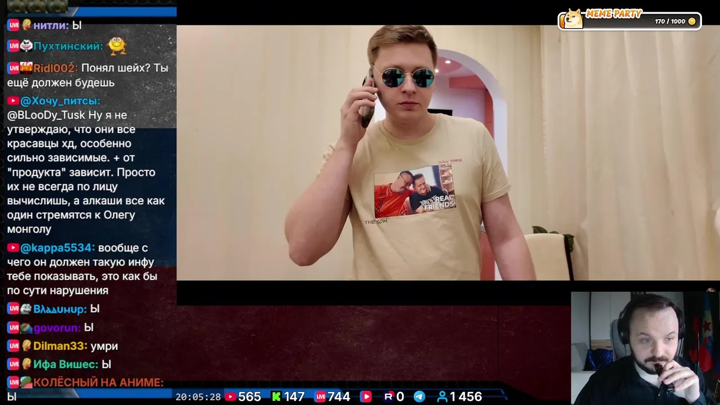Click the main video with man on phone
Screen dimensions: 720x405
point(448,152)
